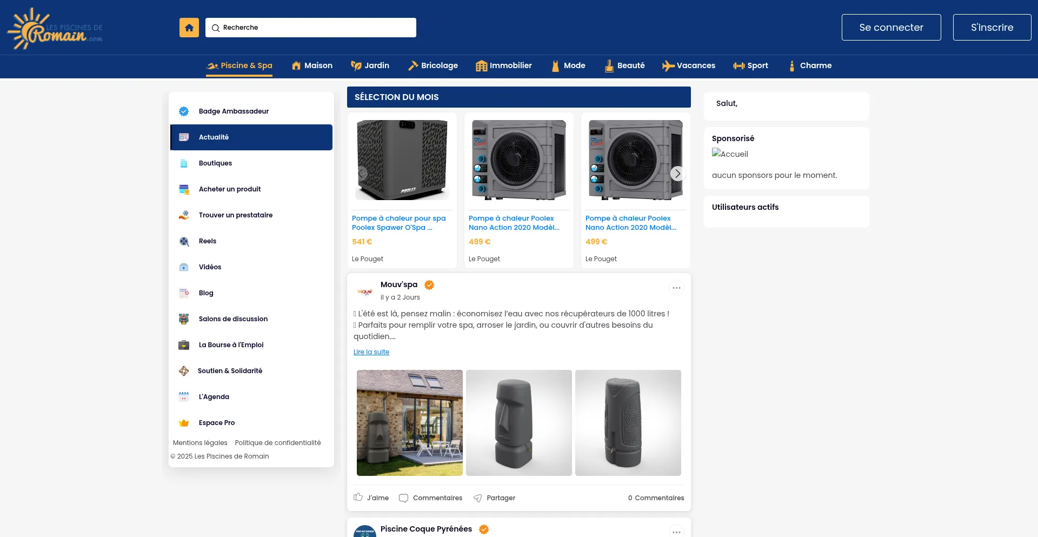
Task: Open the Vacances category in navigation
Action: (689, 65)
